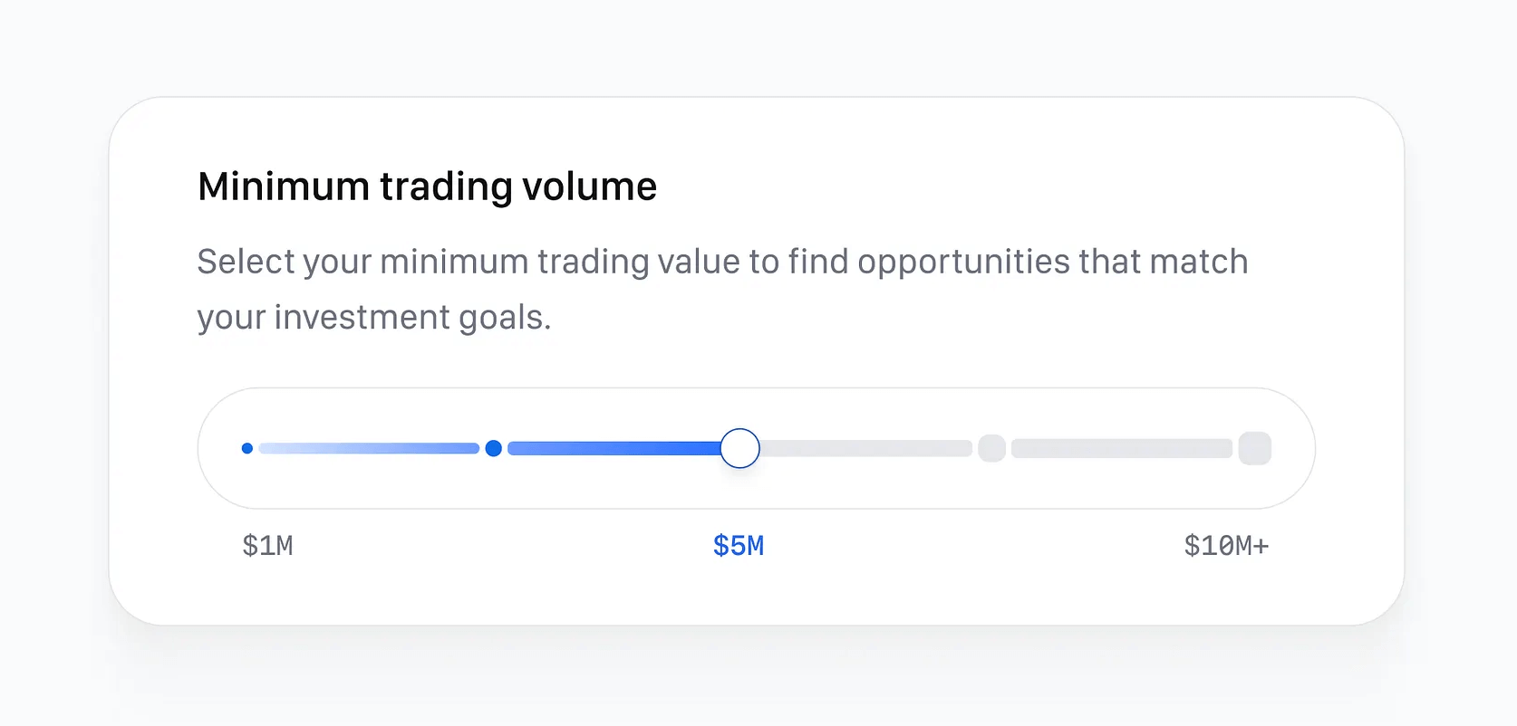Click the word "Minimum" in the heading
This screenshot has height=726, width=1517.
coord(284,187)
